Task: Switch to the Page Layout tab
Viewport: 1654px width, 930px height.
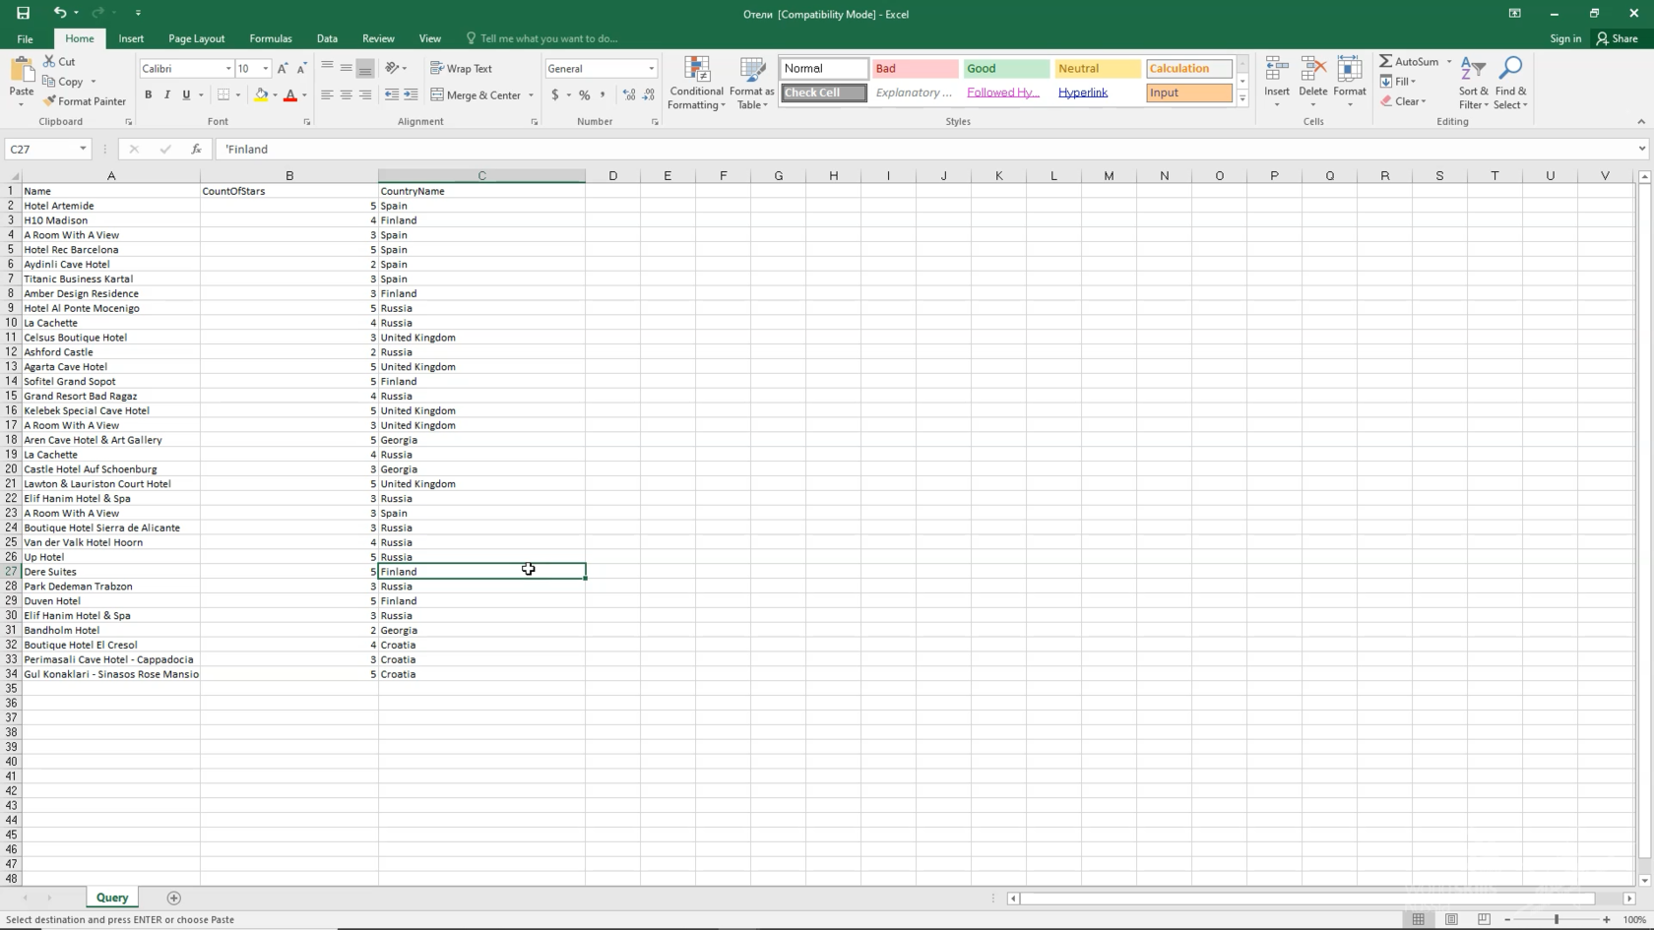Action: click(x=196, y=38)
